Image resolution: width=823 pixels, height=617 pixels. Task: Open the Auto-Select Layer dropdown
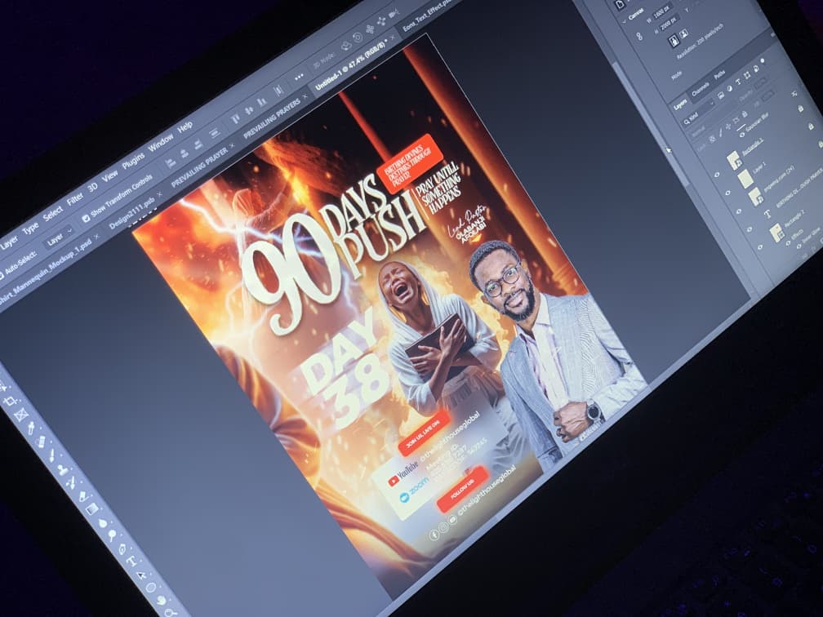[x=59, y=238]
